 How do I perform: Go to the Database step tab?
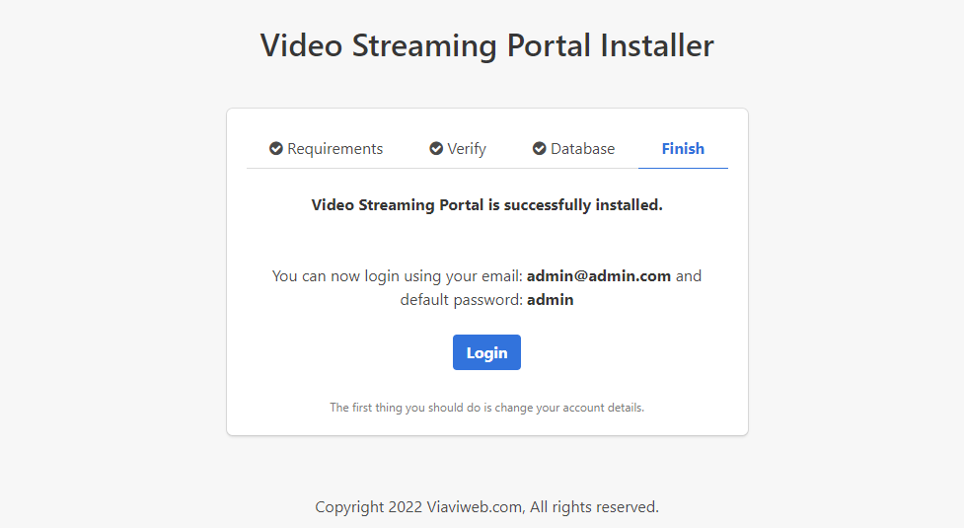(582, 149)
